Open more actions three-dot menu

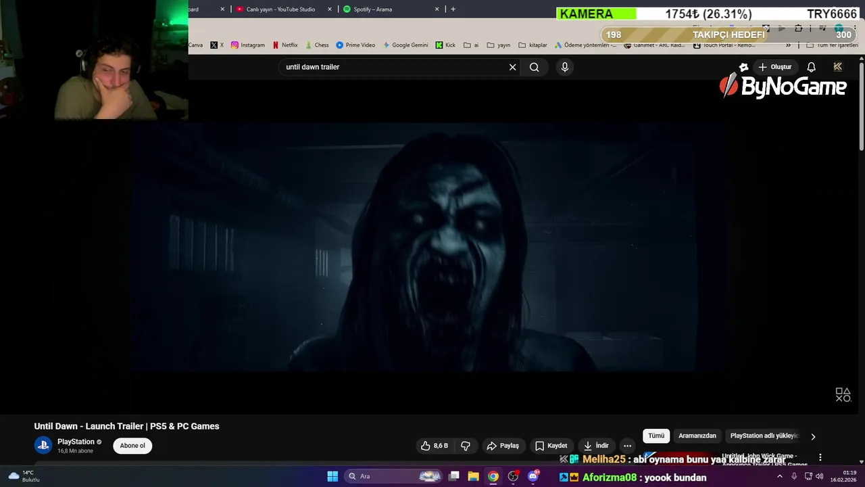point(627,446)
